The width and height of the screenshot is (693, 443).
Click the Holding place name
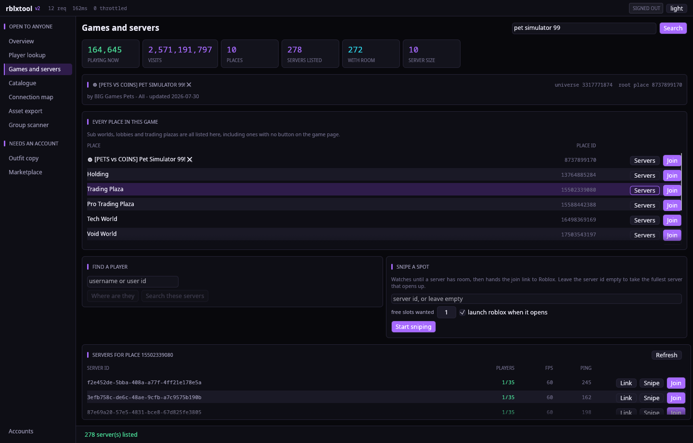coord(98,174)
